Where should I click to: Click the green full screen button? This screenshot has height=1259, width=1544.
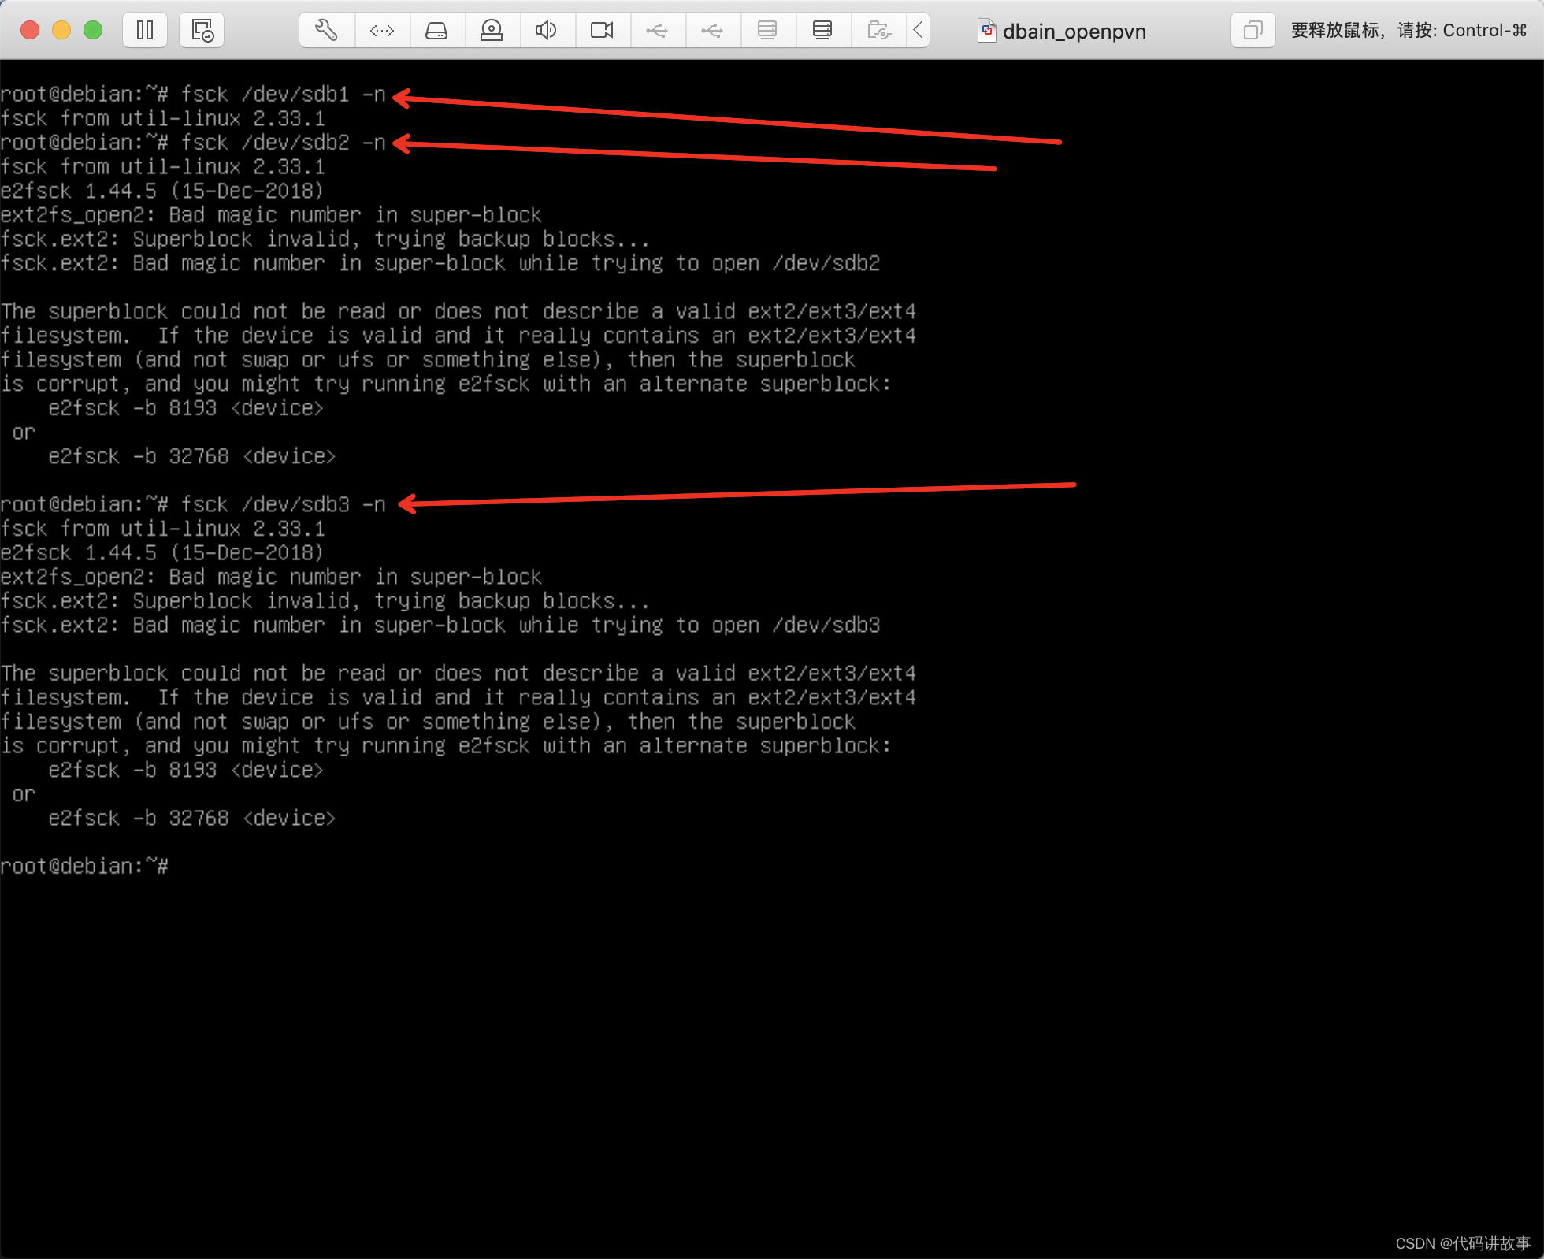93,31
